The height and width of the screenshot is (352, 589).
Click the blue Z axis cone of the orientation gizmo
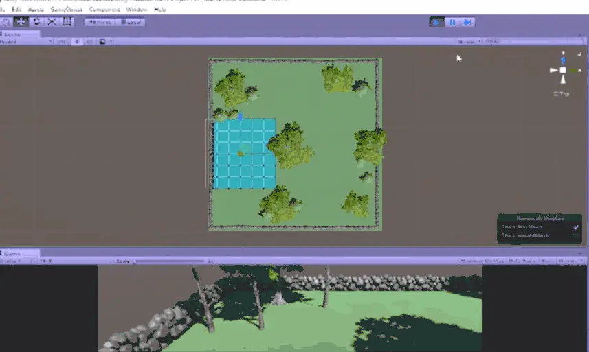(x=563, y=60)
